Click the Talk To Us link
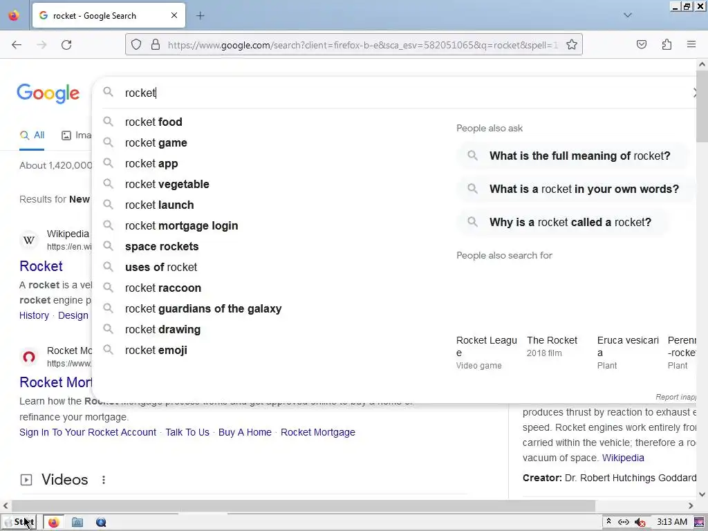708x531 pixels. 187,433
